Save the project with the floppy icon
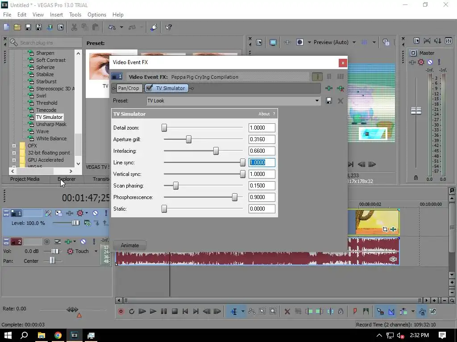 [x=28, y=27]
